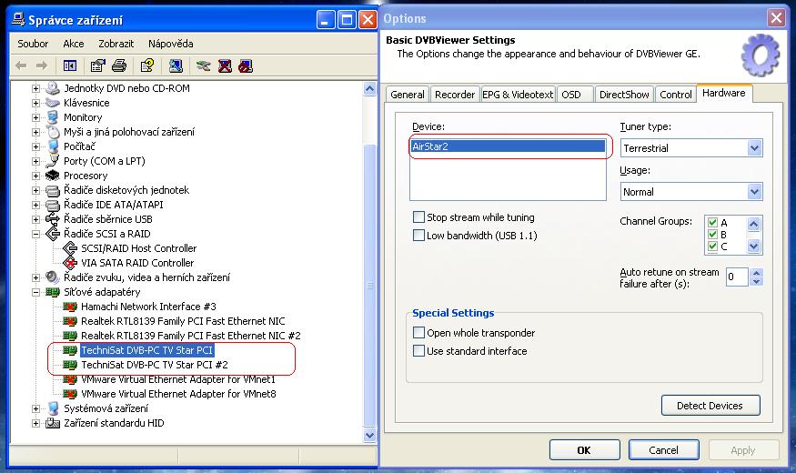Uncheck channel group A

(712, 222)
